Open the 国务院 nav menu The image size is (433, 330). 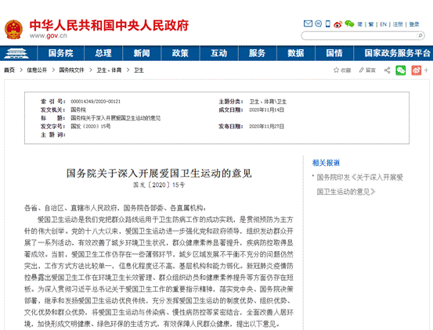61,53
